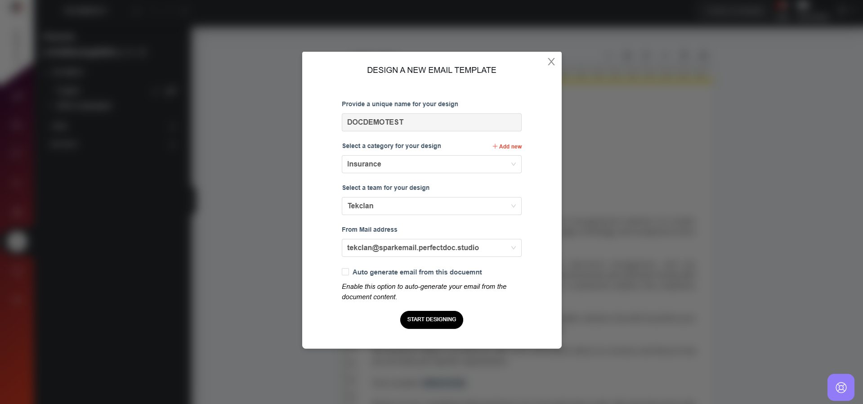863x404 pixels.
Task: Focus the DOCDEMOTEST design name field
Action: (432, 122)
